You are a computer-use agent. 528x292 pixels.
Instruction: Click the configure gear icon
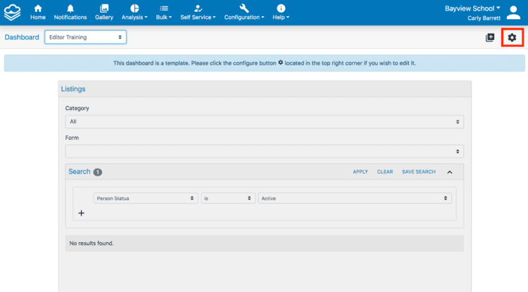[x=513, y=38]
